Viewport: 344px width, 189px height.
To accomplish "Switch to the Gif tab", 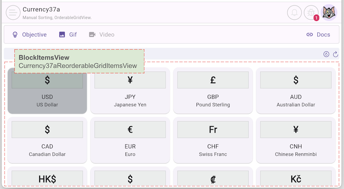I will click(68, 35).
